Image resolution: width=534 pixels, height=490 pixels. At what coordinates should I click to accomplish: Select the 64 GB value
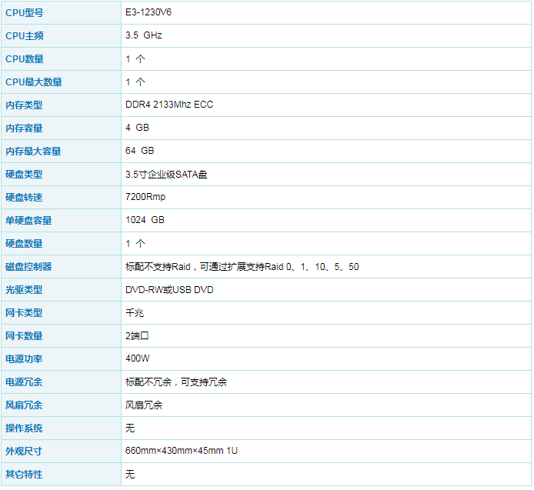pos(140,152)
